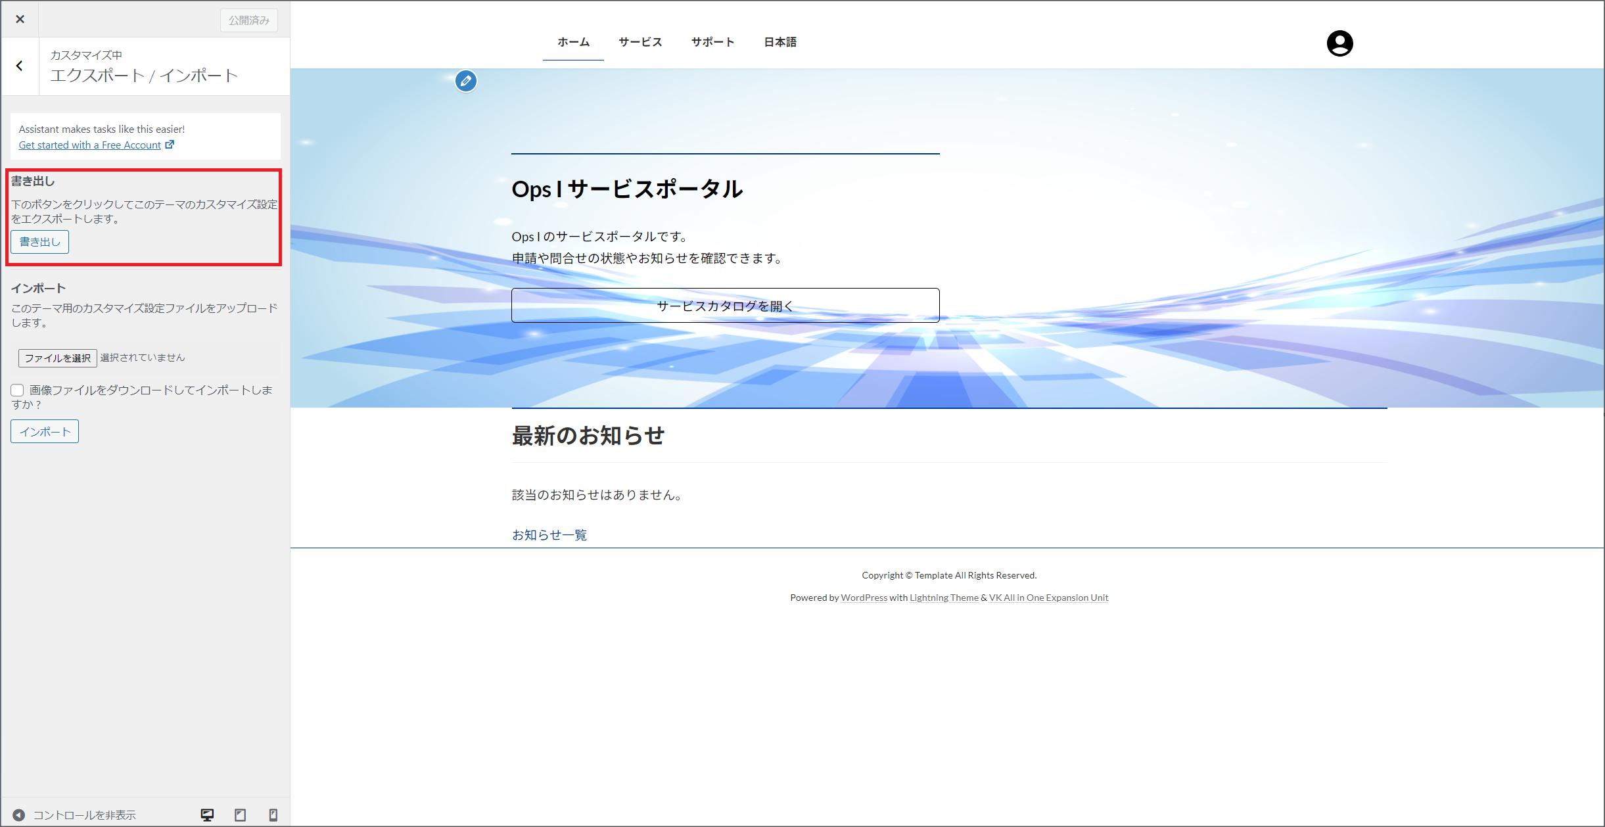
Task: Click the インポート import button
Action: coord(45,431)
